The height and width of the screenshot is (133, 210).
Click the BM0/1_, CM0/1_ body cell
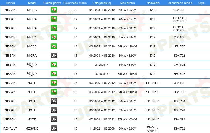pyautogui.click(x=153, y=129)
